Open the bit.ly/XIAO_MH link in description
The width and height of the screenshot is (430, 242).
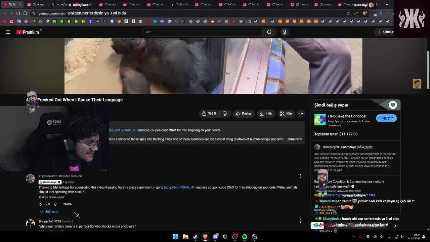click(123, 130)
